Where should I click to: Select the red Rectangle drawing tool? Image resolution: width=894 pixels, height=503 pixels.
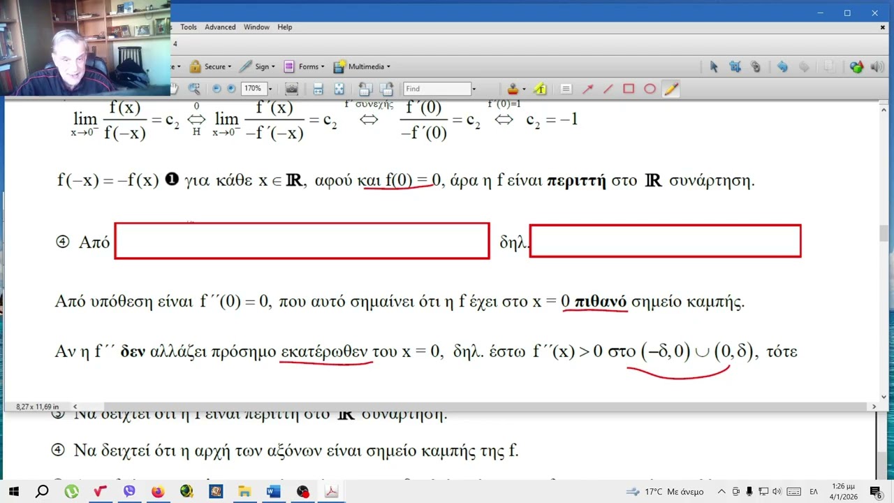click(x=629, y=89)
